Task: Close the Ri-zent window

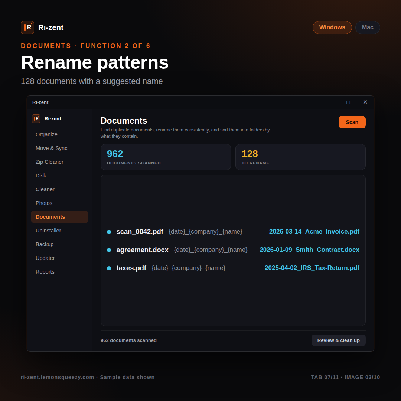Action: point(365,102)
